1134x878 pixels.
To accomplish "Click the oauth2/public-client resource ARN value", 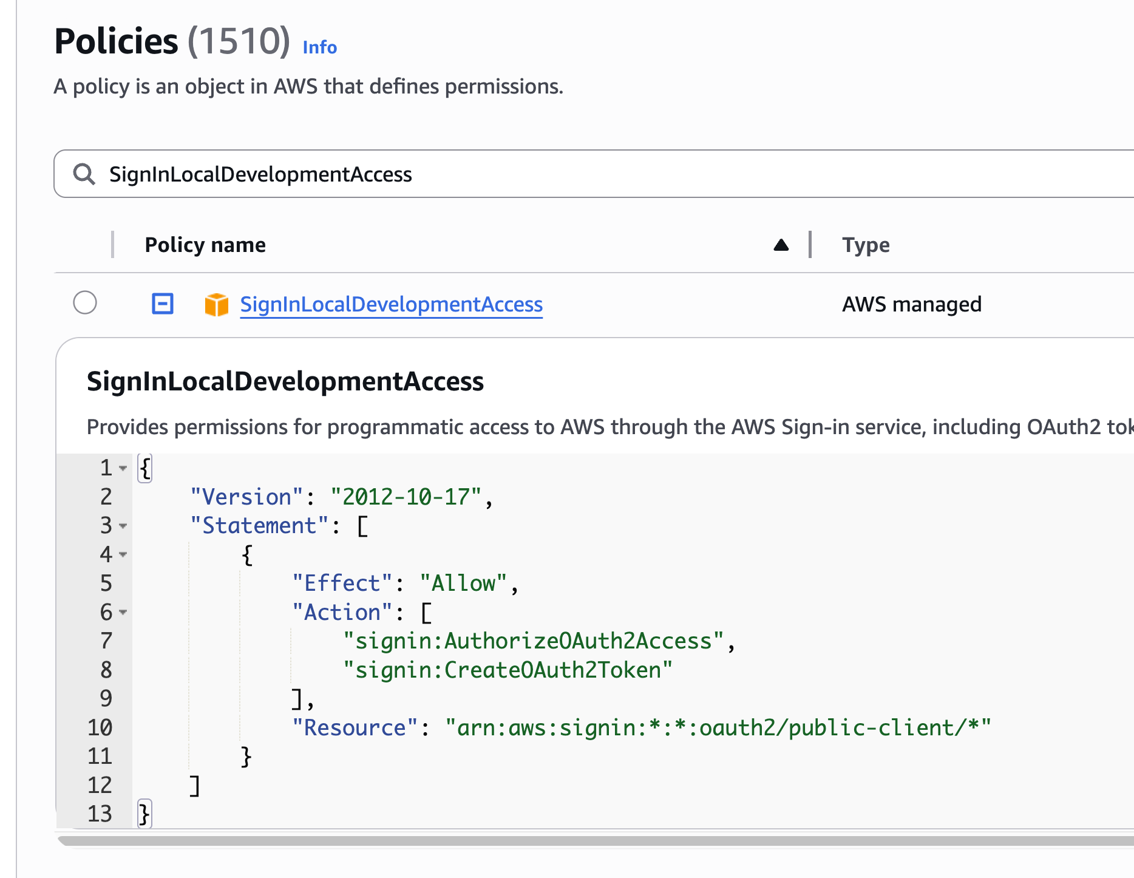I will pyautogui.click(x=718, y=727).
